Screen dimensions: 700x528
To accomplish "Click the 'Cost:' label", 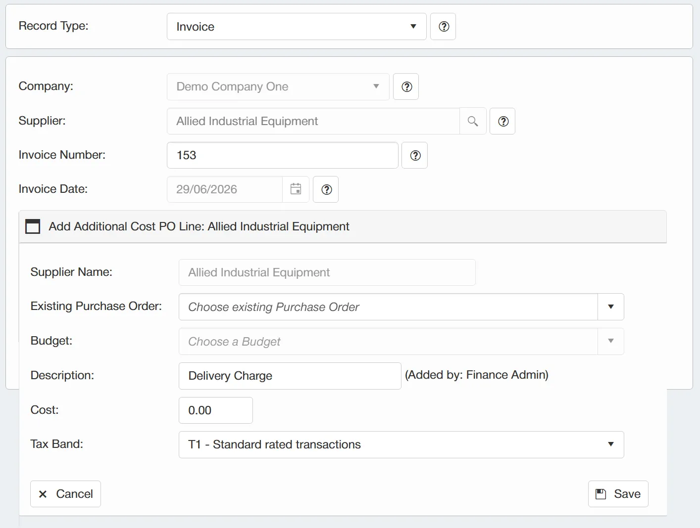I will coord(45,410).
